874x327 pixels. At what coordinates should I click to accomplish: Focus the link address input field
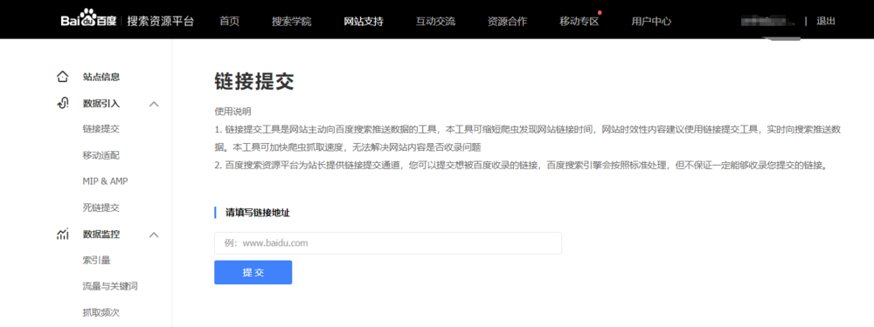(388, 243)
